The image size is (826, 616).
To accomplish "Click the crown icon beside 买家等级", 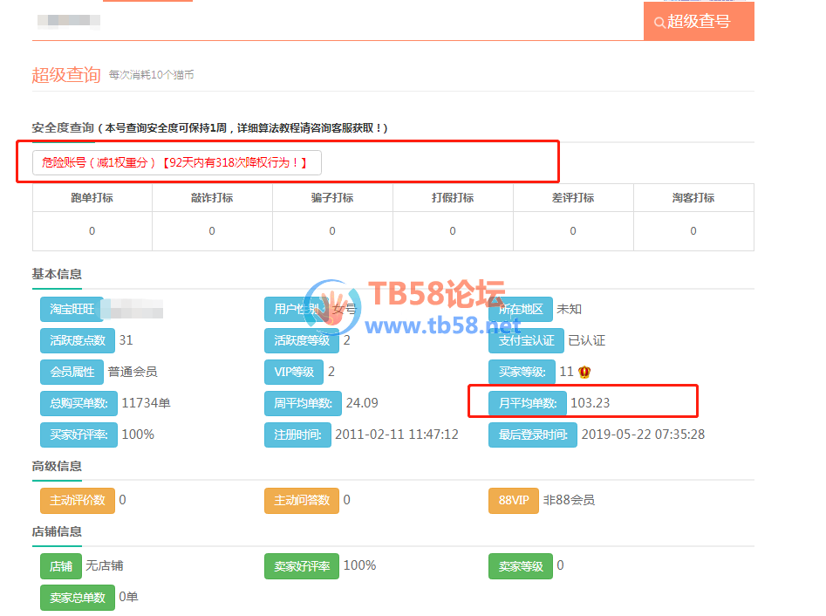I will click(x=584, y=372).
